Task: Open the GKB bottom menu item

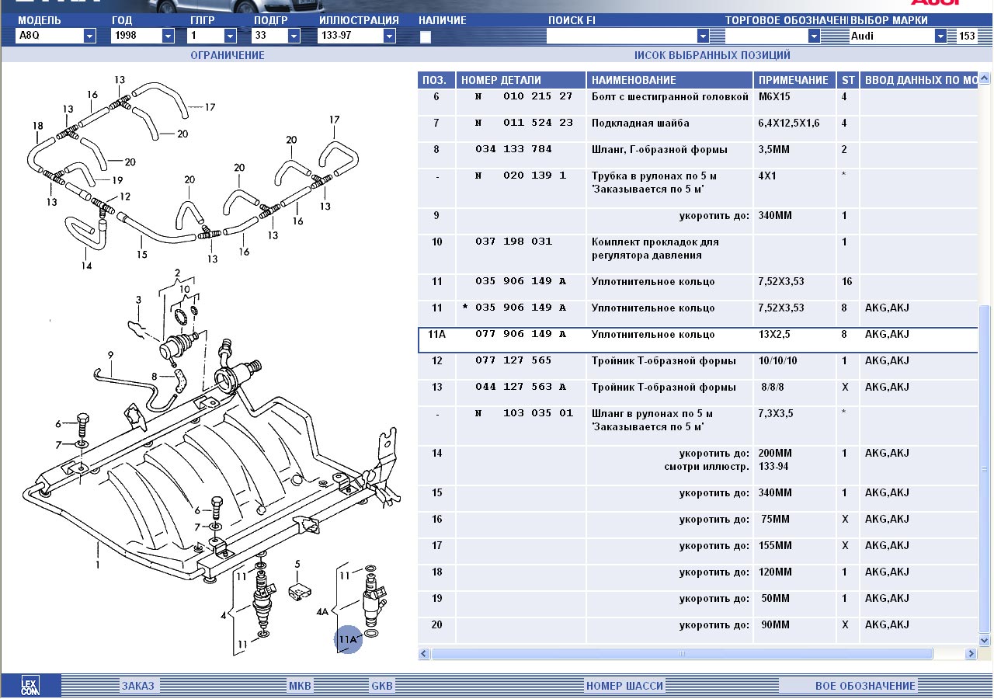Action: (382, 686)
